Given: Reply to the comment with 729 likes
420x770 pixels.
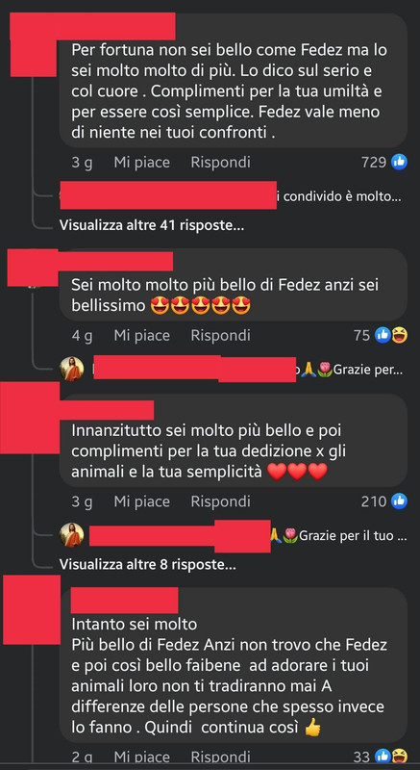Looking at the screenshot, I should point(220,163).
